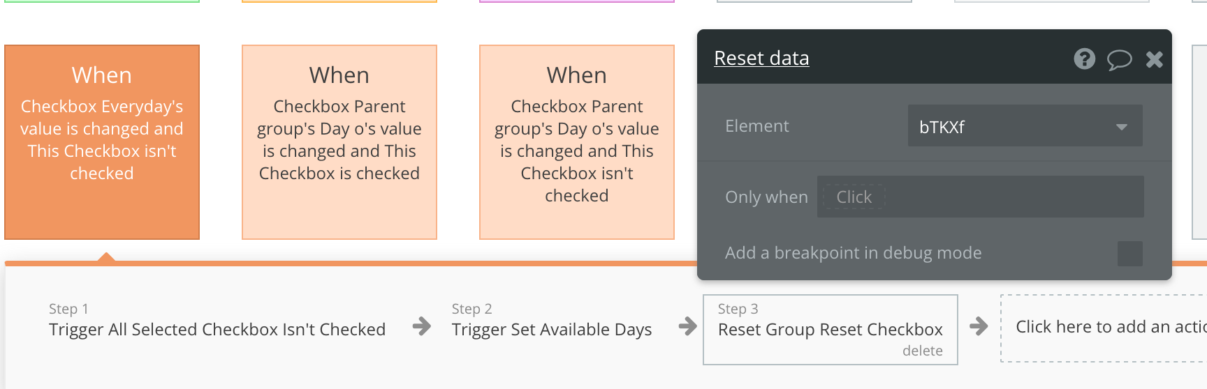
Task: Click the comment speech bubble icon
Action: (x=1119, y=60)
